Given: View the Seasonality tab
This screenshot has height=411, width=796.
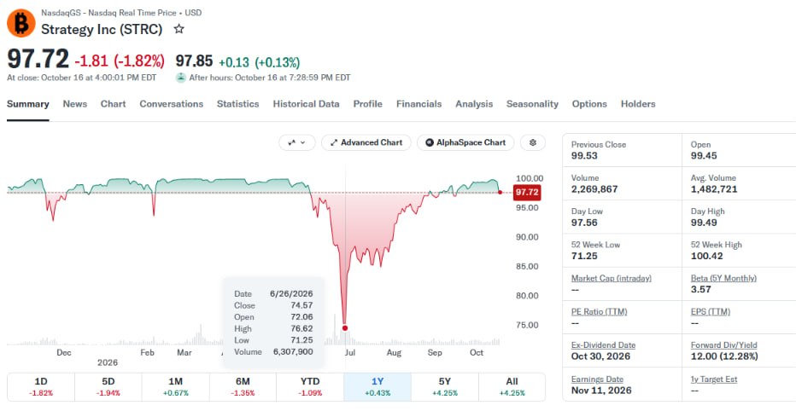Looking at the screenshot, I should point(532,104).
